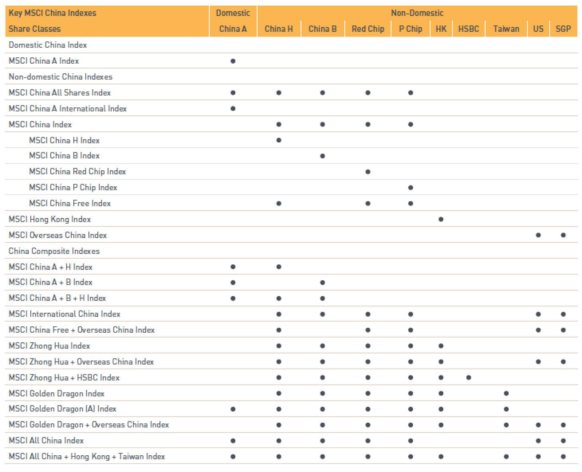
Task: Click the 'MSCI Hong Kong Index' label
Action: click(x=50, y=219)
